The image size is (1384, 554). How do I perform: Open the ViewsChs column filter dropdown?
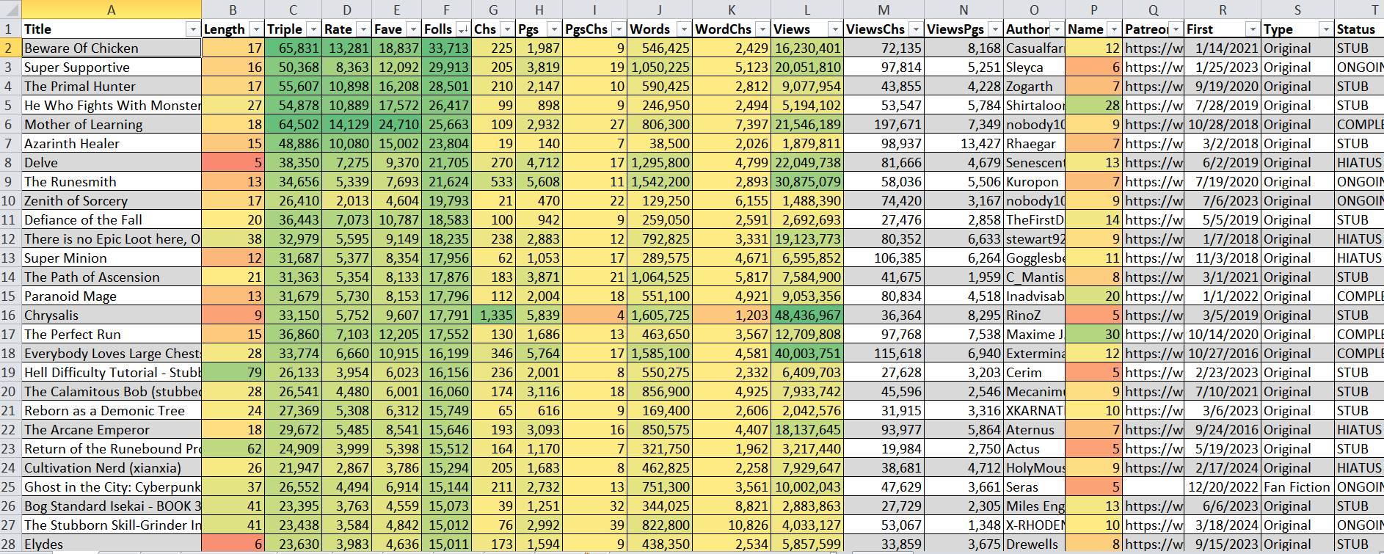point(916,29)
